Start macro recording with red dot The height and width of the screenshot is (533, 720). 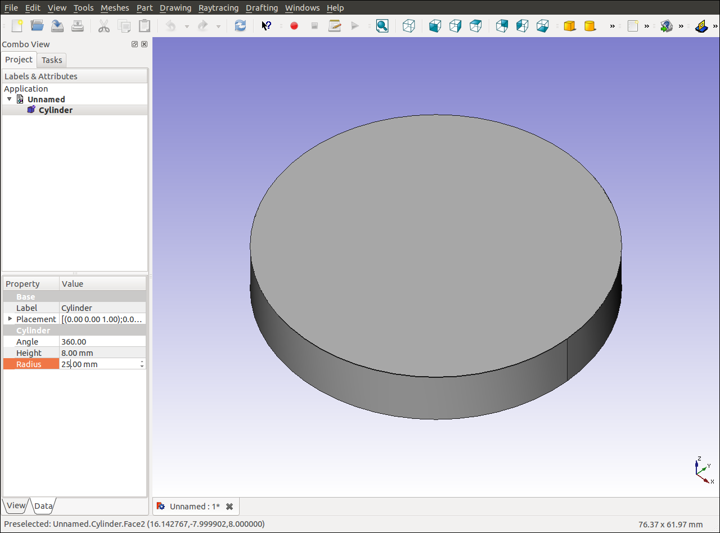(294, 26)
